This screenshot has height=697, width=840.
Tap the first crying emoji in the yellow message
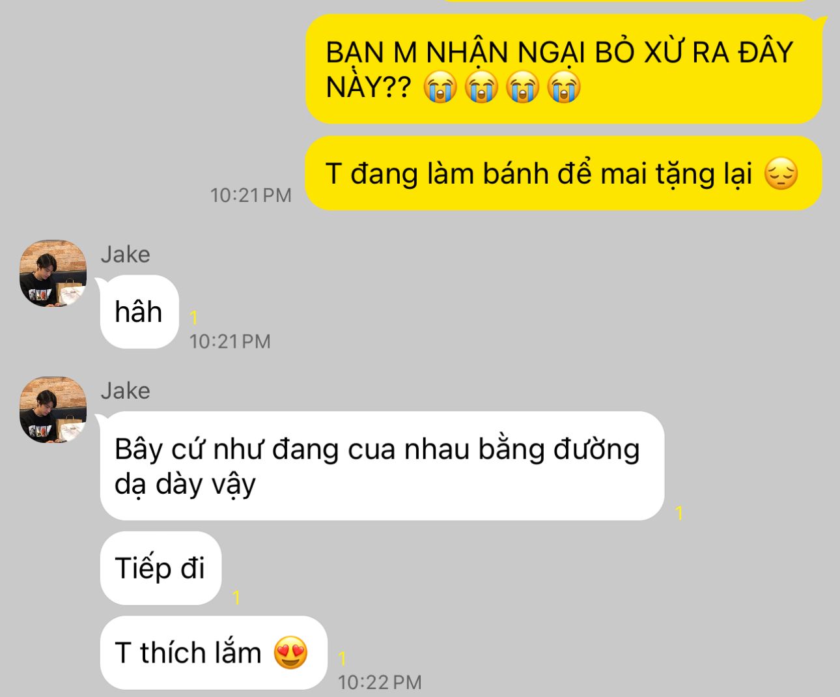pos(440,87)
